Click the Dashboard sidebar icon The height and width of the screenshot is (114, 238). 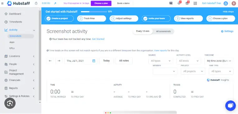tap(6, 14)
